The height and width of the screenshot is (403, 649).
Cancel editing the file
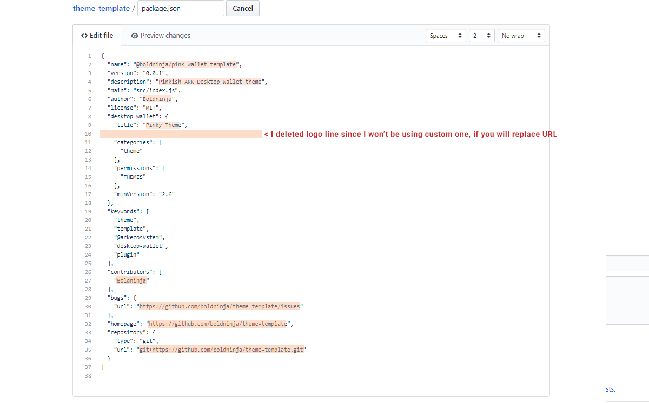click(x=243, y=8)
